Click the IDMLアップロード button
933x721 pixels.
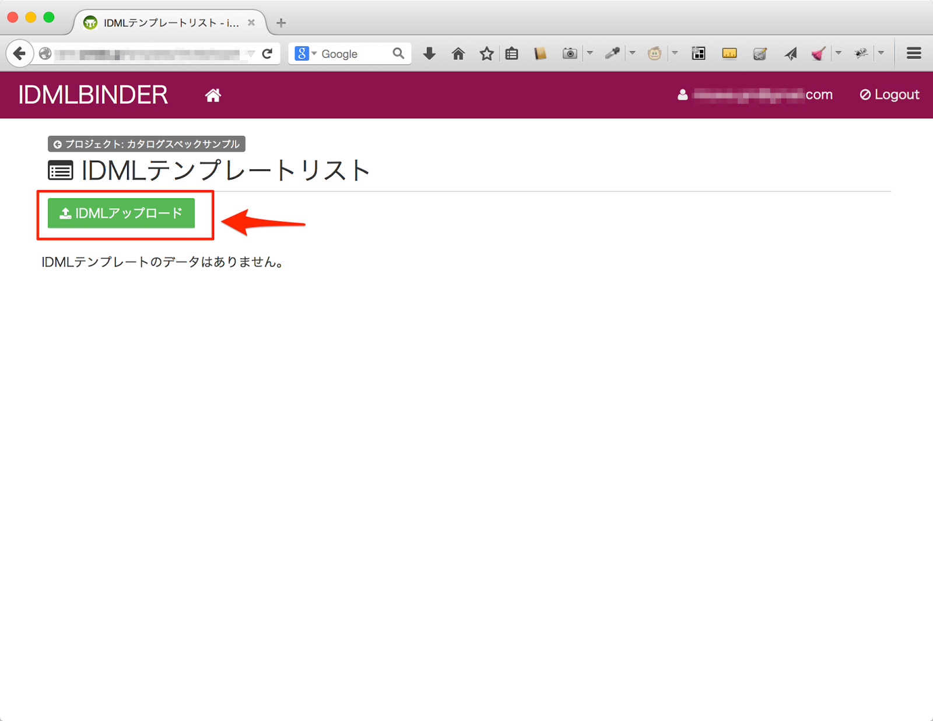coord(122,213)
